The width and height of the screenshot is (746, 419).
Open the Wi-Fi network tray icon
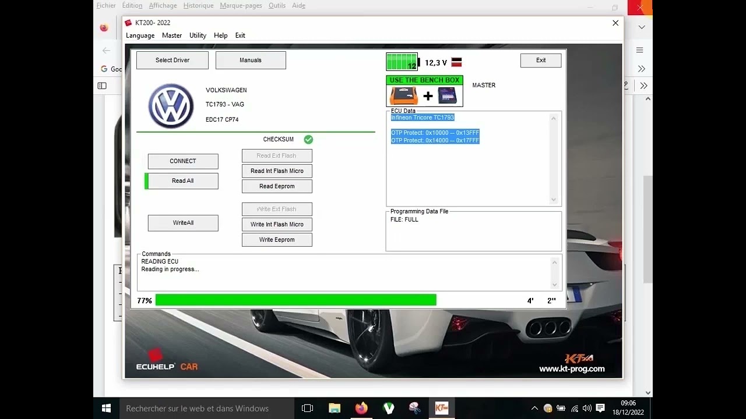tap(575, 409)
